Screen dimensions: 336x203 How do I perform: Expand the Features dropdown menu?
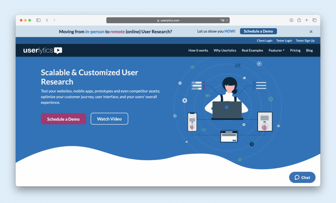276,50
